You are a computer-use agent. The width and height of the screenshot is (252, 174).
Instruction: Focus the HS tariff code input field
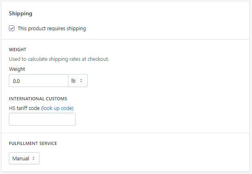pyautogui.click(x=42, y=119)
